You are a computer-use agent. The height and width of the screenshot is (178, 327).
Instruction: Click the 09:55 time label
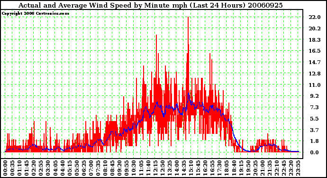[127, 168]
